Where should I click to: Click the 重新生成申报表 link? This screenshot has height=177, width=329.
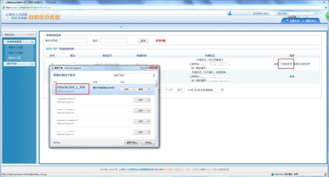[x=302, y=64]
